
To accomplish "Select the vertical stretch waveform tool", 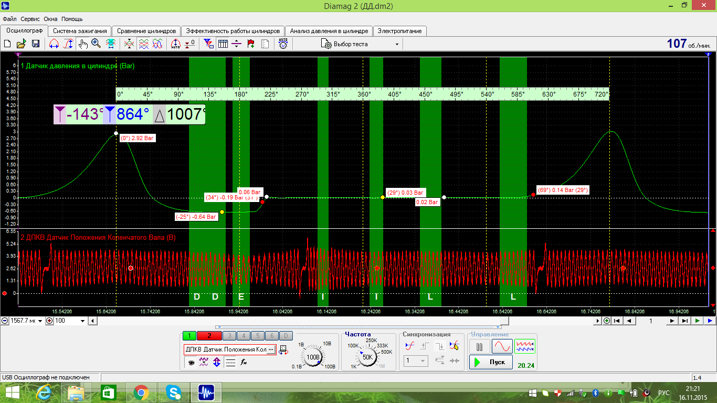I will (x=68, y=44).
